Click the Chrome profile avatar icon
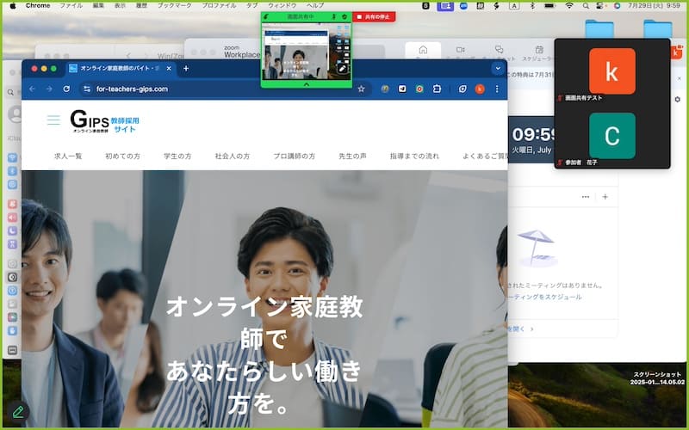Image resolution: width=689 pixels, height=430 pixels. (x=480, y=89)
